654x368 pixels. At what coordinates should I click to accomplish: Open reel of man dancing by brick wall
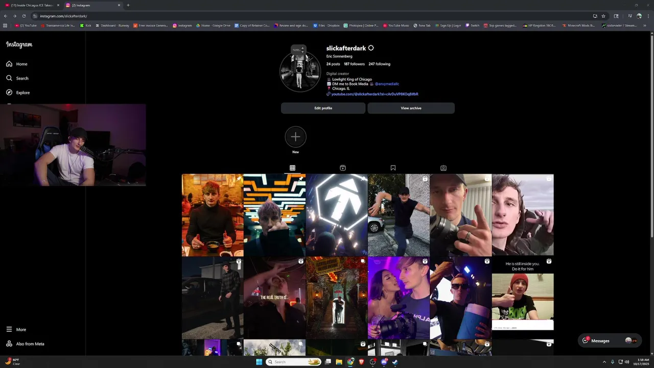click(x=399, y=215)
